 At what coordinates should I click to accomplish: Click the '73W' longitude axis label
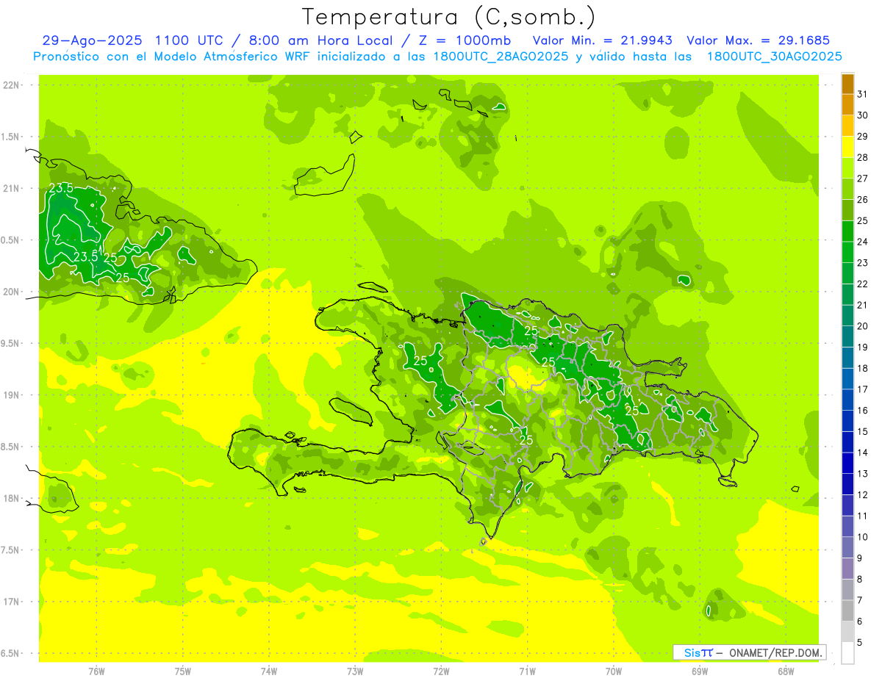click(355, 671)
